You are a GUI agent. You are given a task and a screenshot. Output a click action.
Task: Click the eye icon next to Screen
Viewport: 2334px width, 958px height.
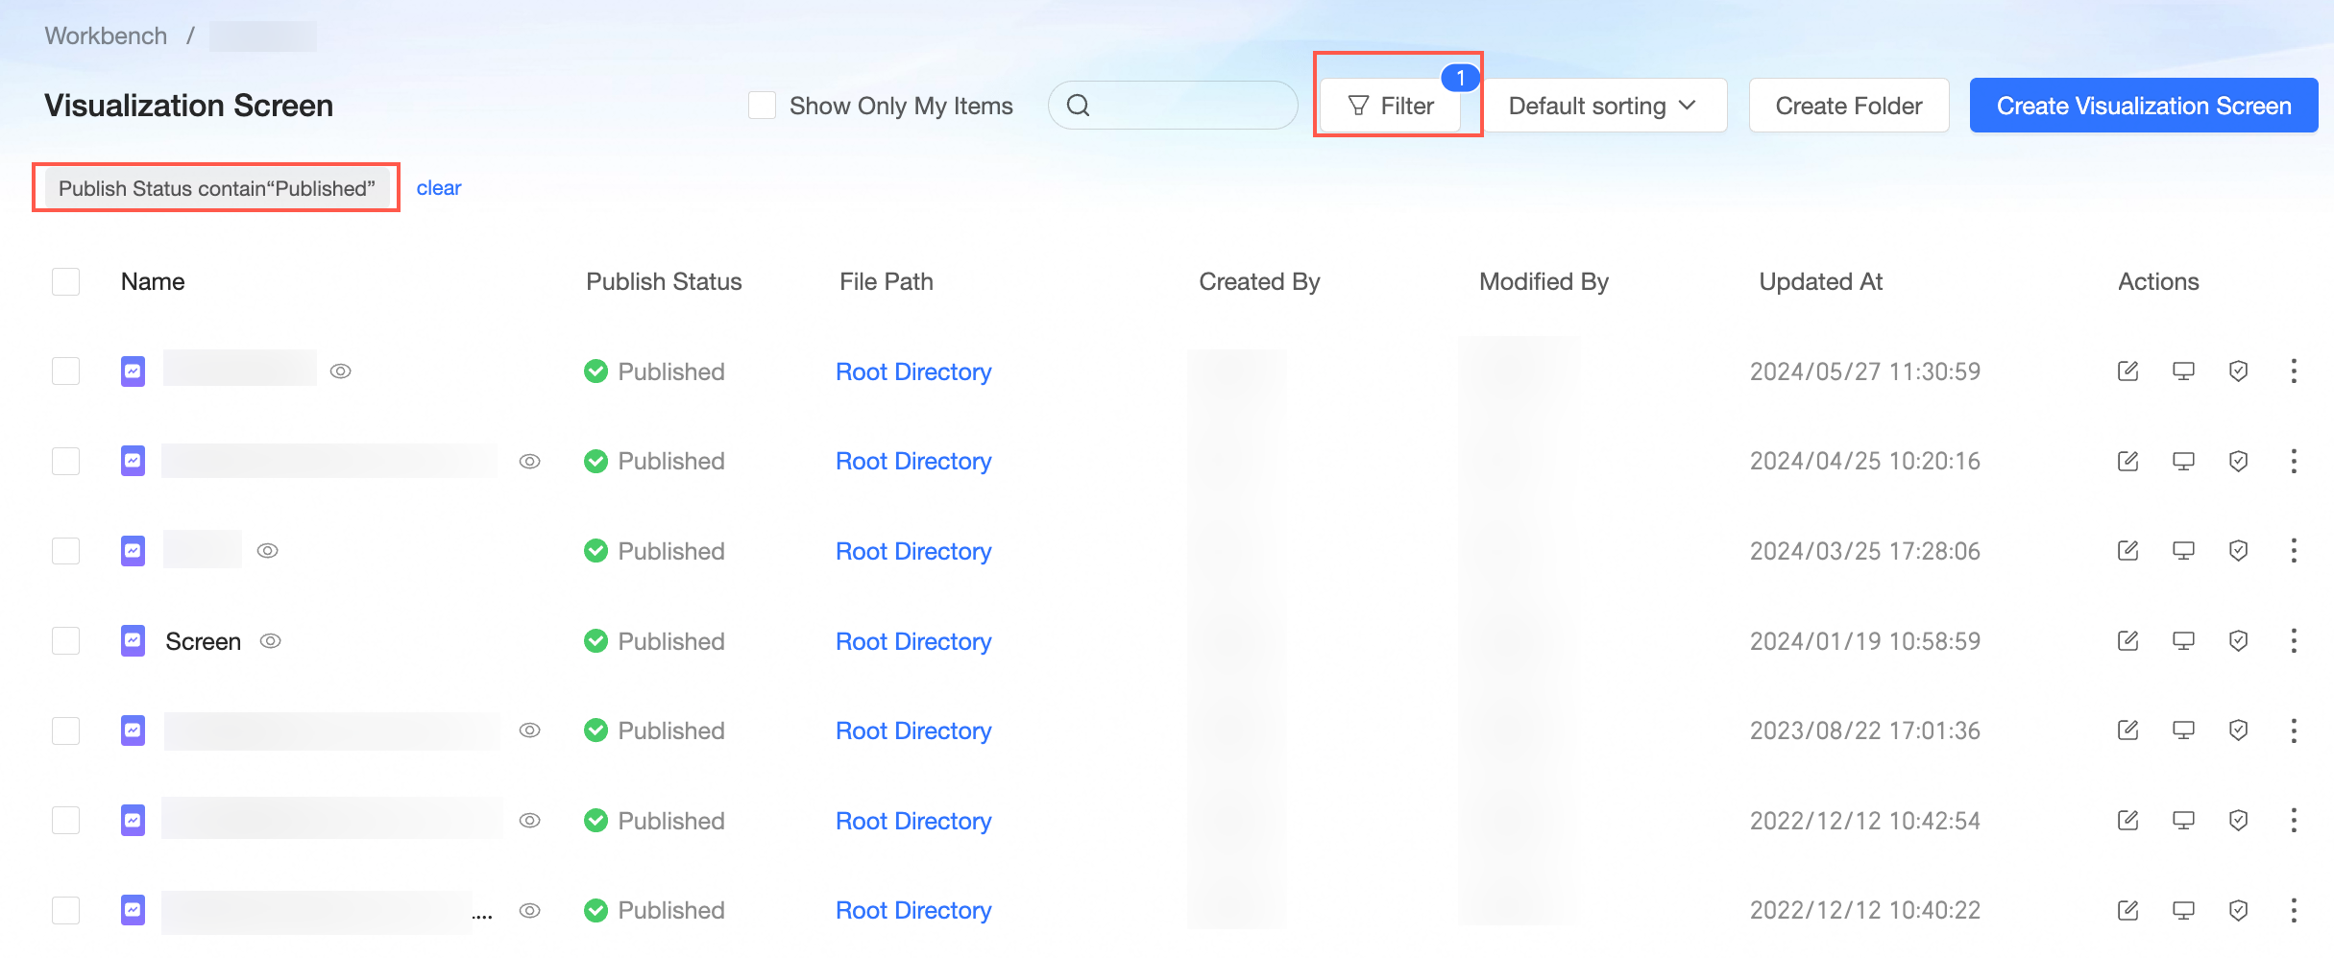click(271, 641)
